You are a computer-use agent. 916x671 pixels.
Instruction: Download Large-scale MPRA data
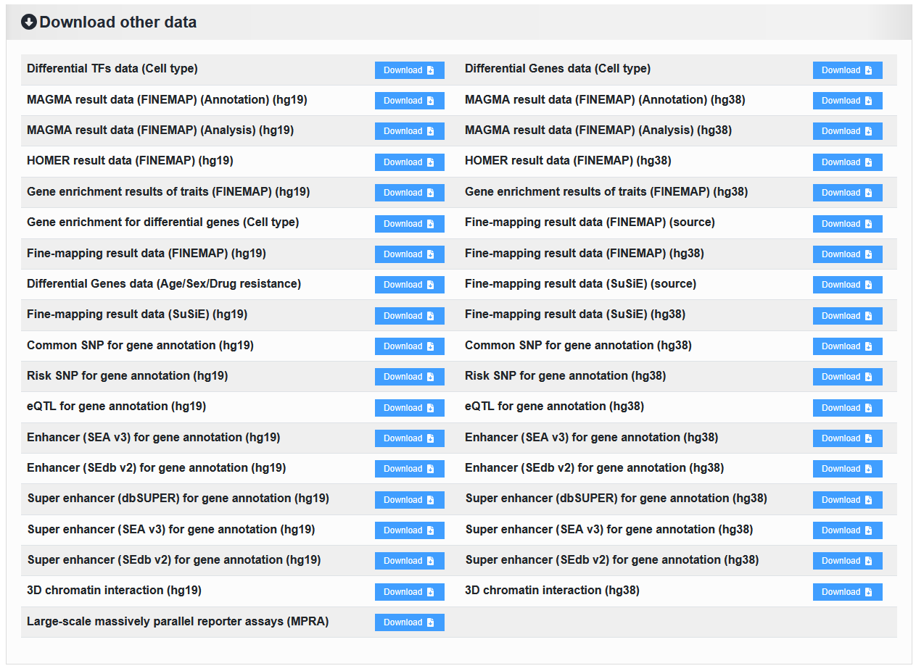410,622
